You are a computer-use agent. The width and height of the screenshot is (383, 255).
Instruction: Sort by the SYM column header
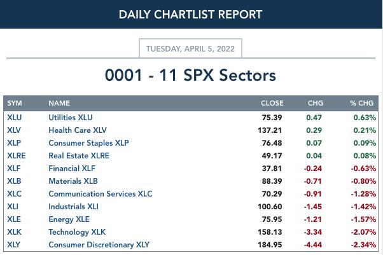pyautogui.click(x=15, y=103)
